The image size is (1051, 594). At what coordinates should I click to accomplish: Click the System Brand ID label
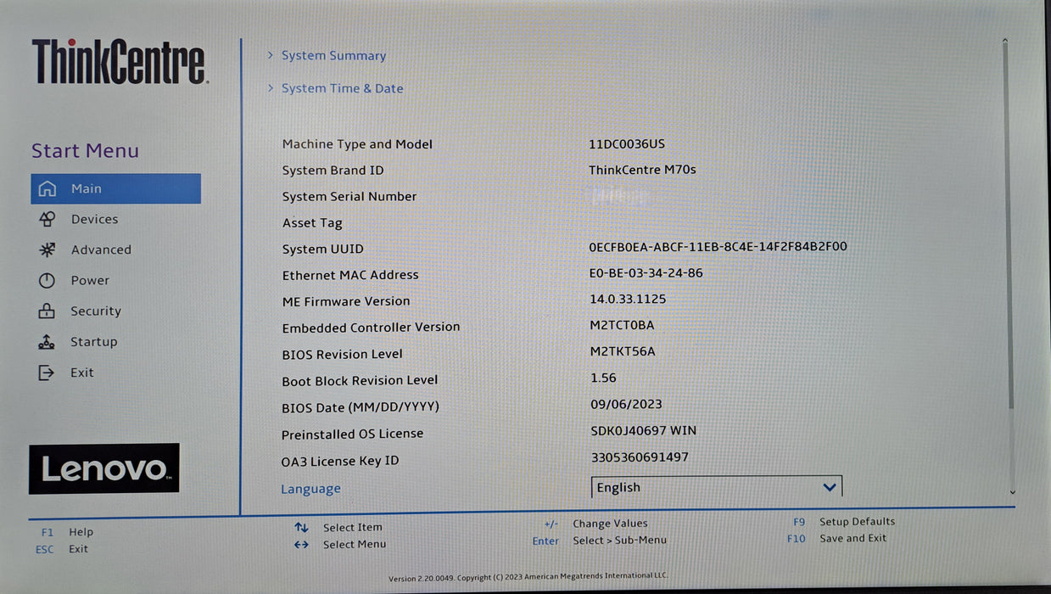tap(333, 171)
